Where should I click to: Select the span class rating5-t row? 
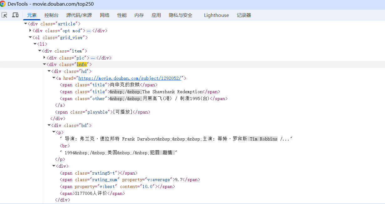click(x=99, y=173)
